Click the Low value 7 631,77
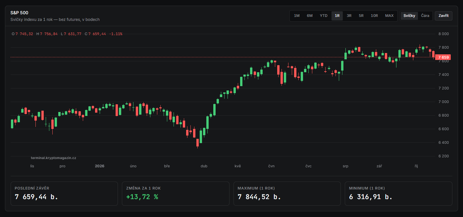463x217 pixels. 72,34
